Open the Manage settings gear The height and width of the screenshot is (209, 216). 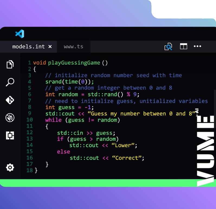click(10, 167)
